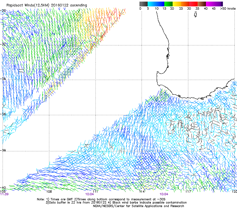
Task: Click the 10:04 time label near longitude 111
Action: pos(89,194)
